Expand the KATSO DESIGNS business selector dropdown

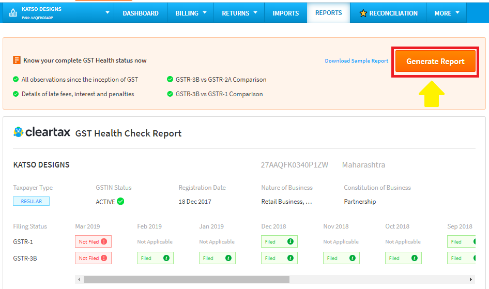coord(108,12)
